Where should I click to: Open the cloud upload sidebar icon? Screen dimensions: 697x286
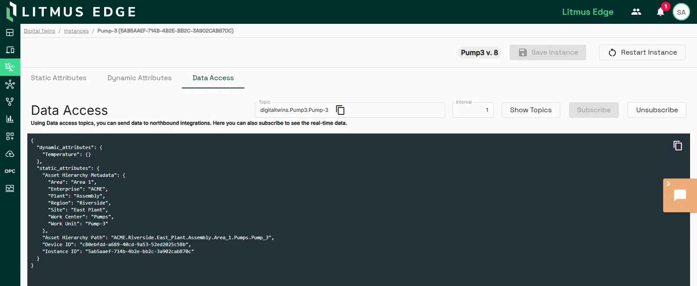point(10,154)
